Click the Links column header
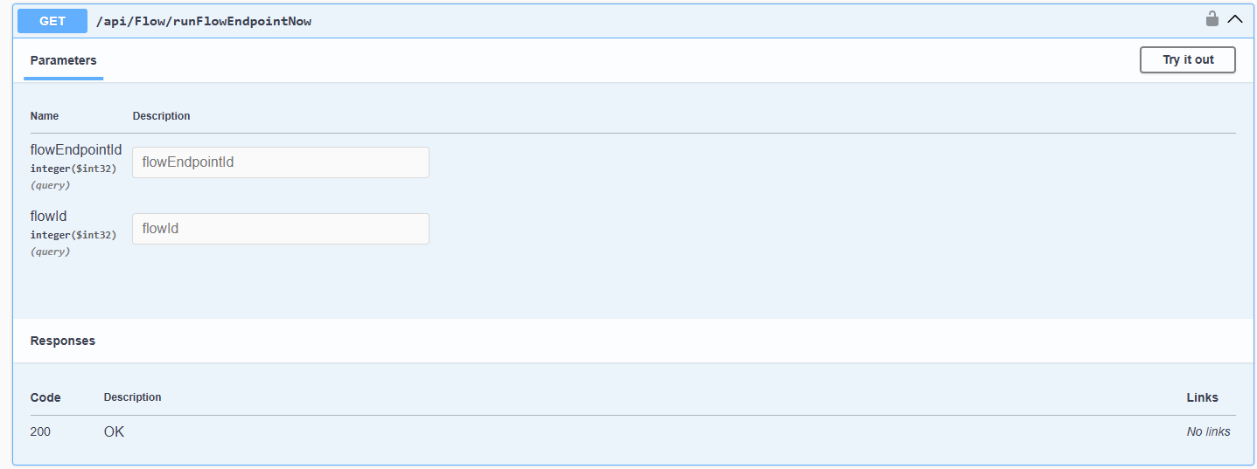The height and width of the screenshot is (469, 1257). point(1202,397)
